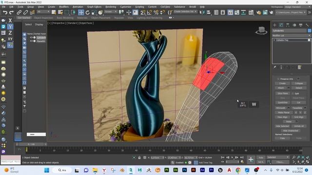Switch to the Object Inspection ribbon tab

(x=43, y=18)
